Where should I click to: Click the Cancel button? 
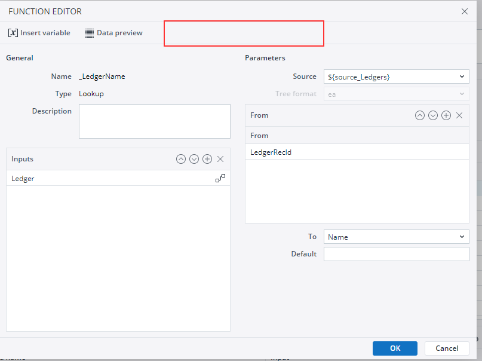point(447,348)
